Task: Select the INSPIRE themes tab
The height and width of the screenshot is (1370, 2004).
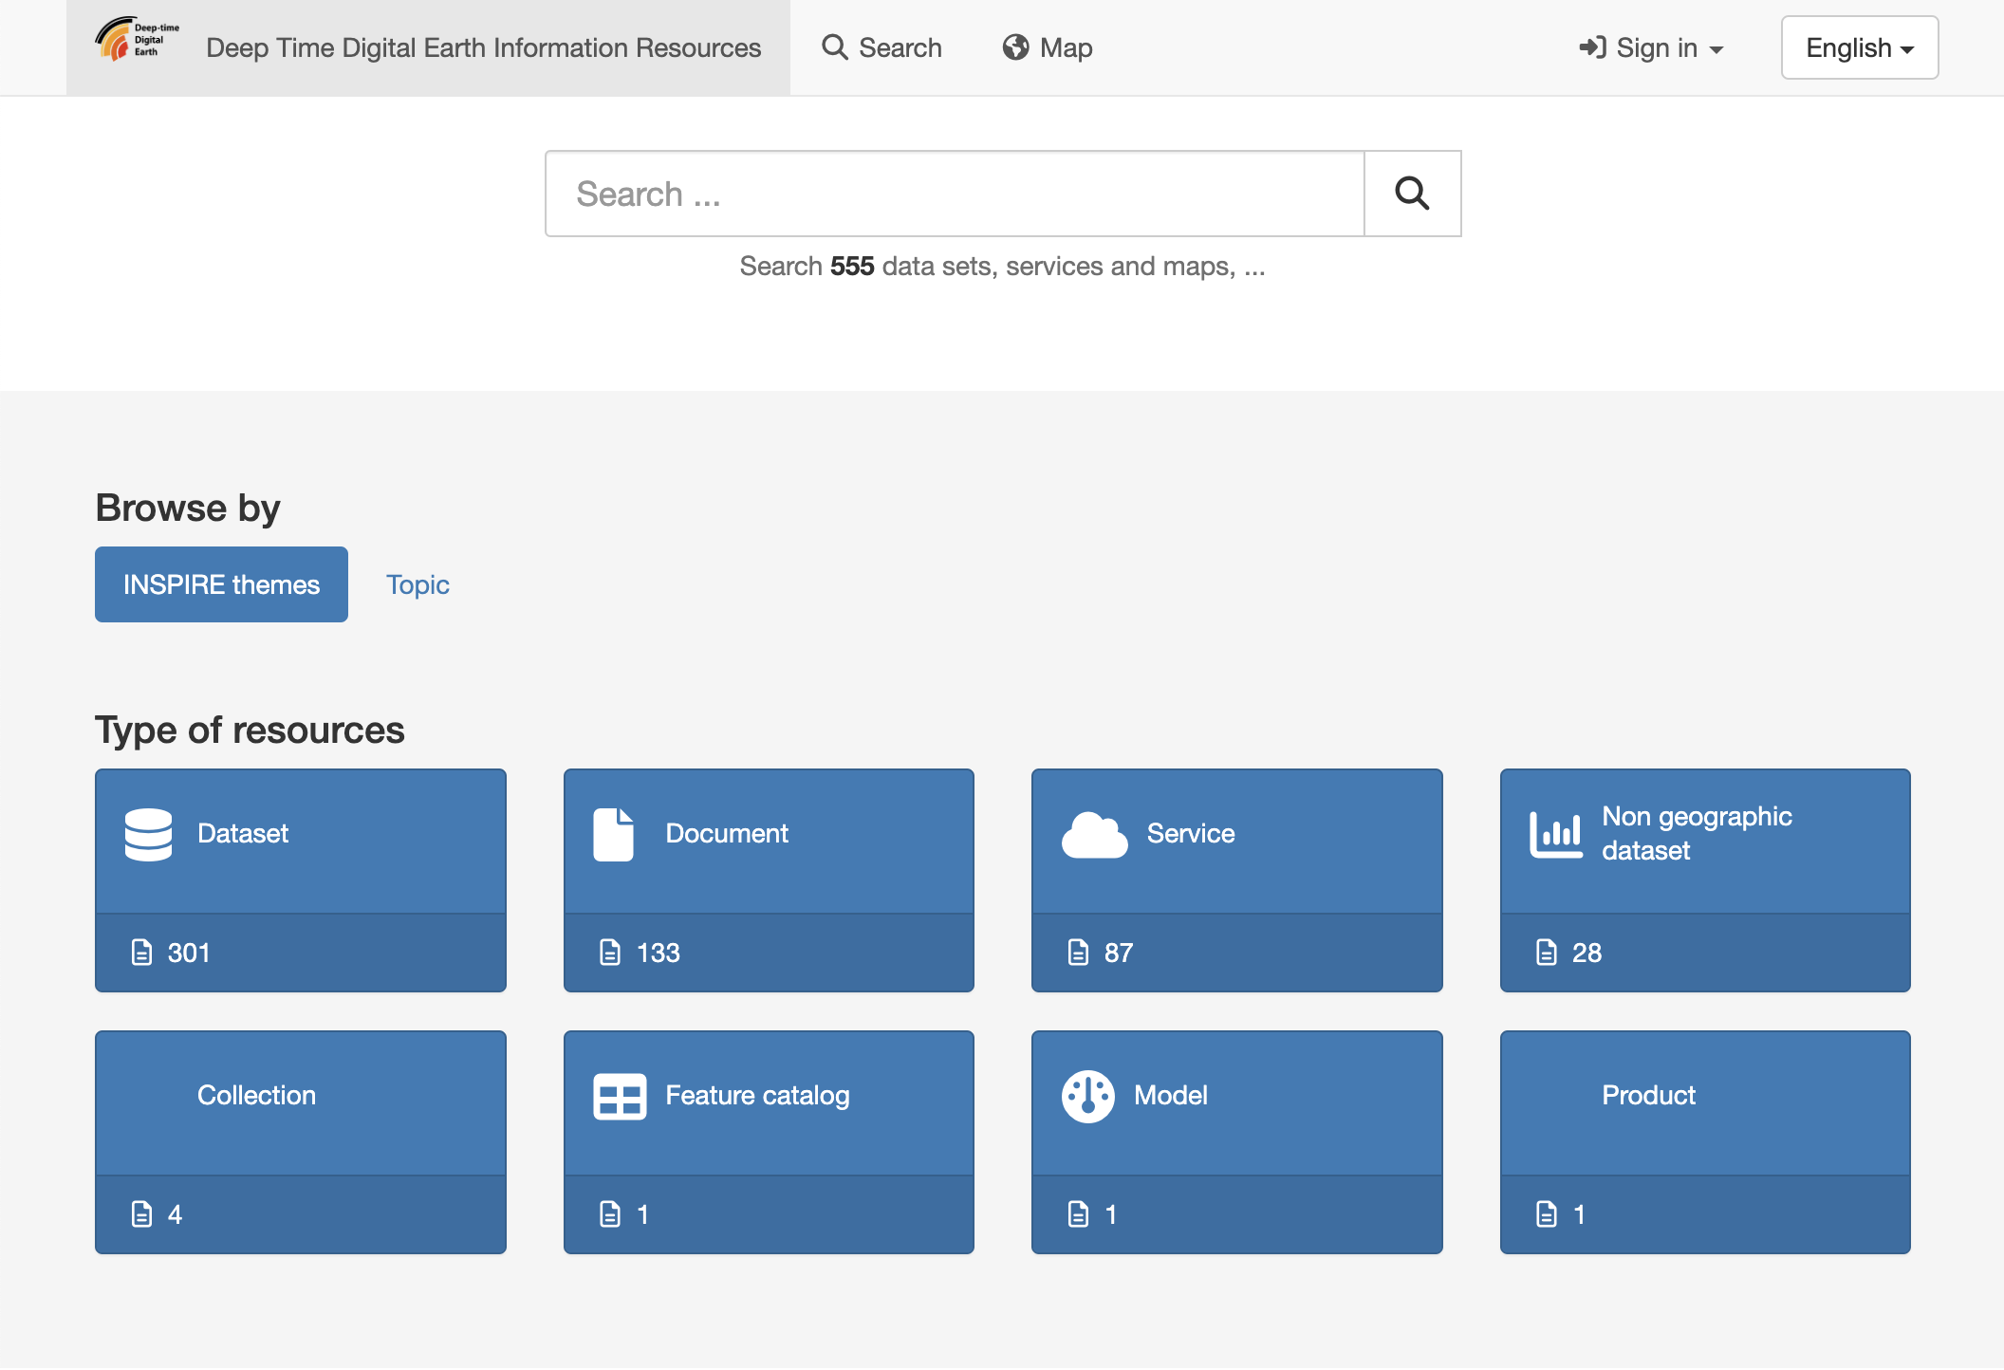Action: click(x=221, y=584)
